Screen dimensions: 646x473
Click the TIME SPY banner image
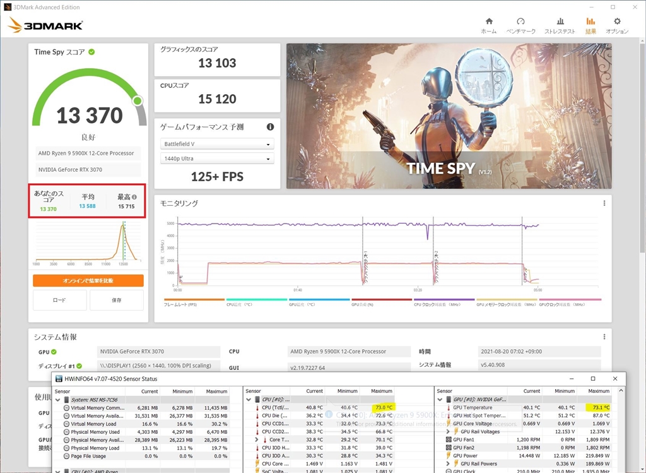point(449,116)
